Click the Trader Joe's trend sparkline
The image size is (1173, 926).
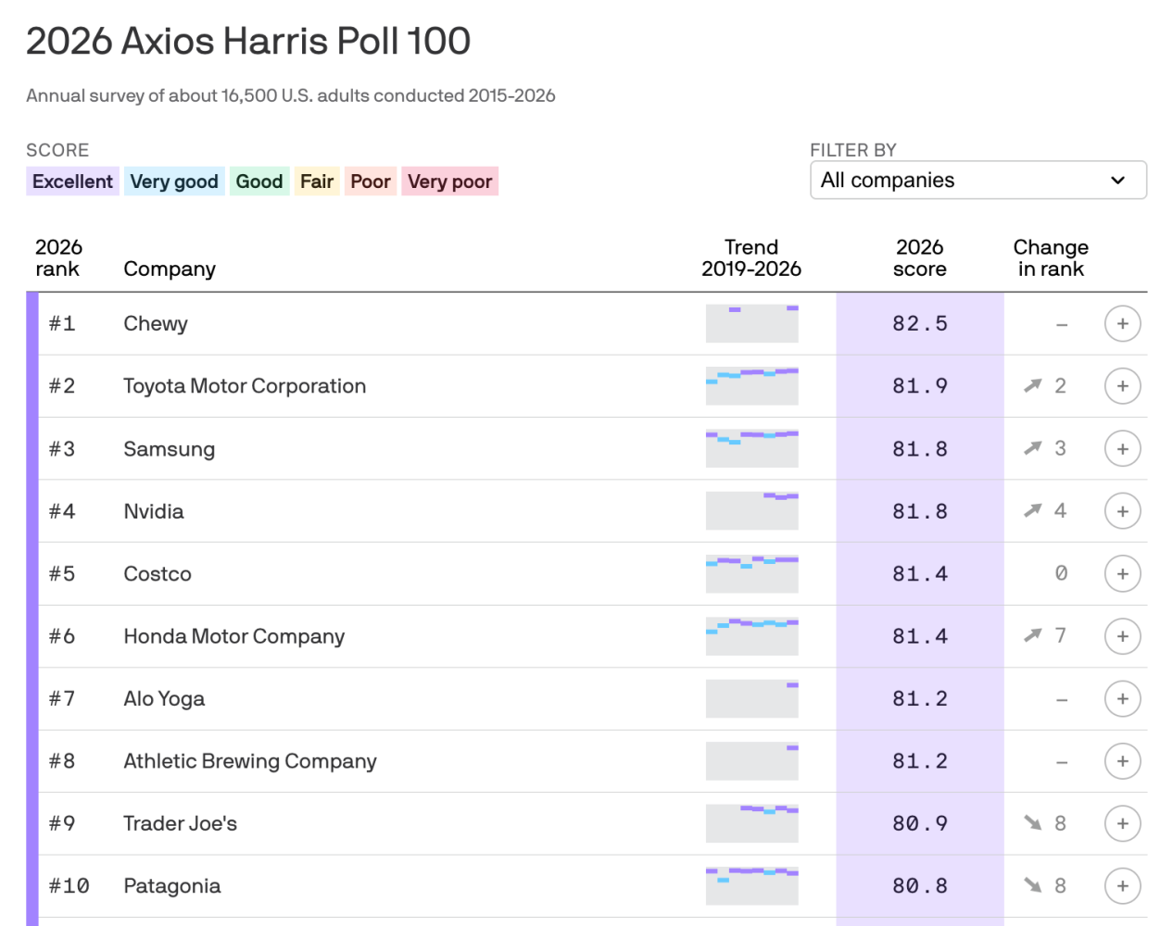click(x=751, y=824)
